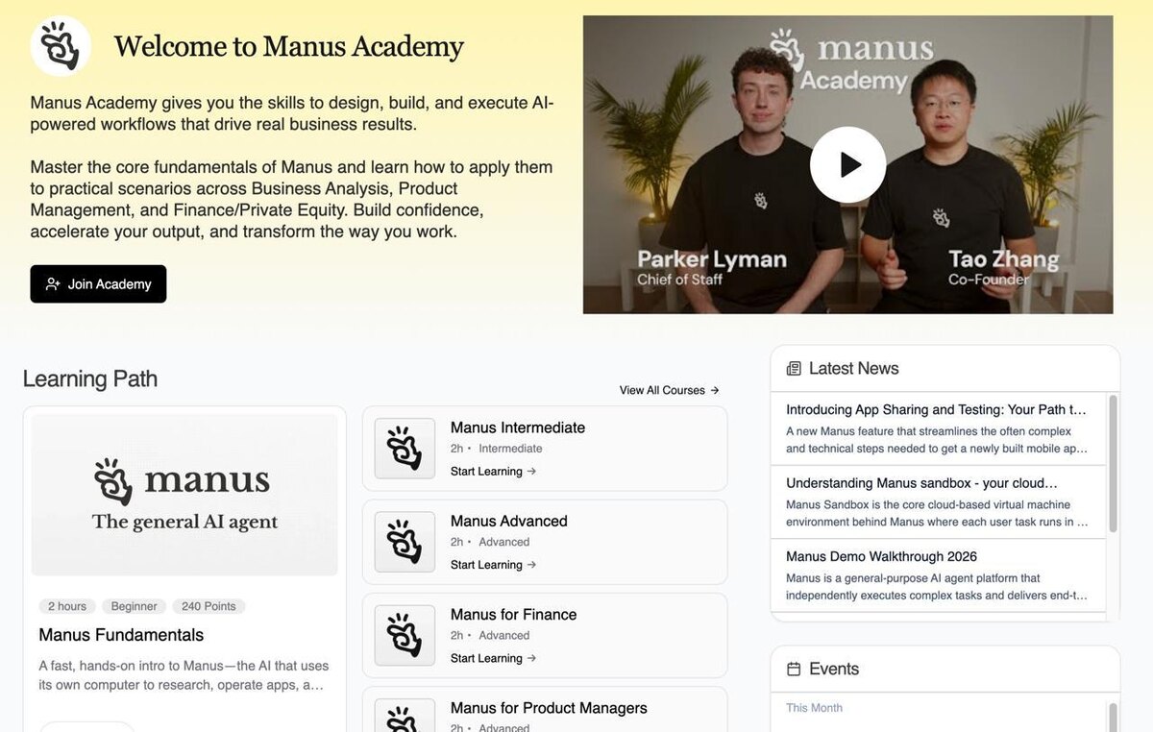This screenshot has width=1153, height=732.
Task: Open Manus Demo Walkthrough 2026 article
Action: pyautogui.click(x=938, y=575)
